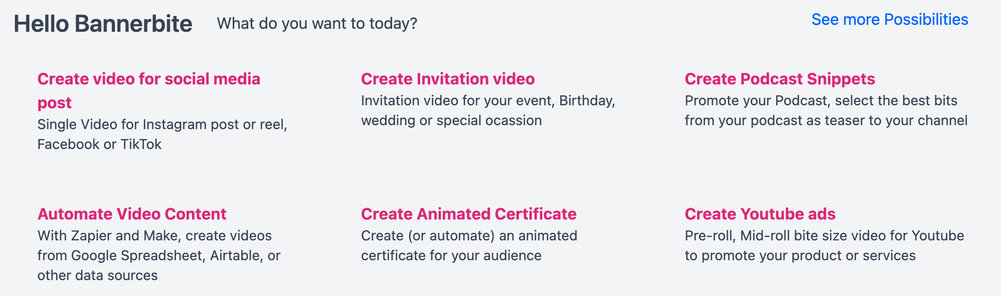1001x296 pixels.
Task: Open Automate Video Content
Action: click(x=132, y=214)
